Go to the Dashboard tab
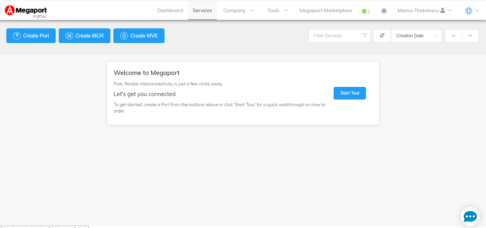 pyautogui.click(x=170, y=10)
